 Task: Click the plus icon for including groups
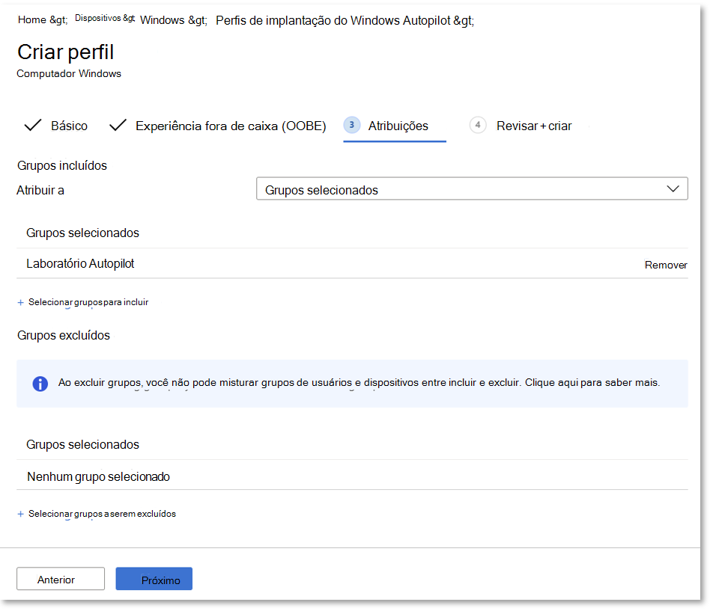tap(20, 302)
